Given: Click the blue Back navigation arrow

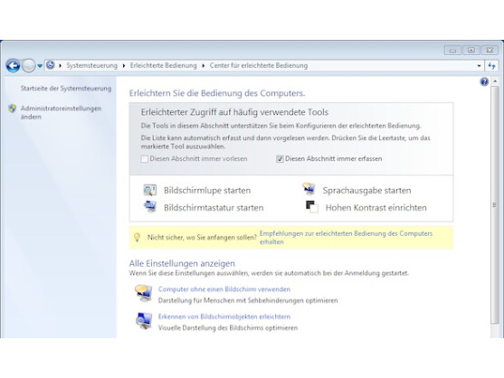Looking at the screenshot, I should click(x=13, y=66).
